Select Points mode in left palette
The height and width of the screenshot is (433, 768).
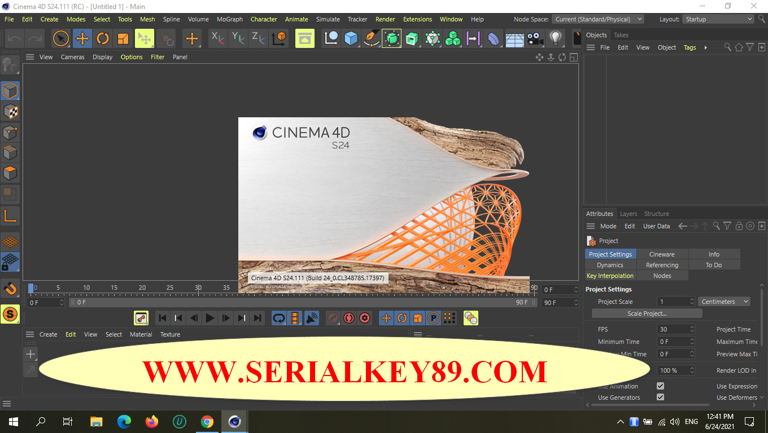[10, 132]
